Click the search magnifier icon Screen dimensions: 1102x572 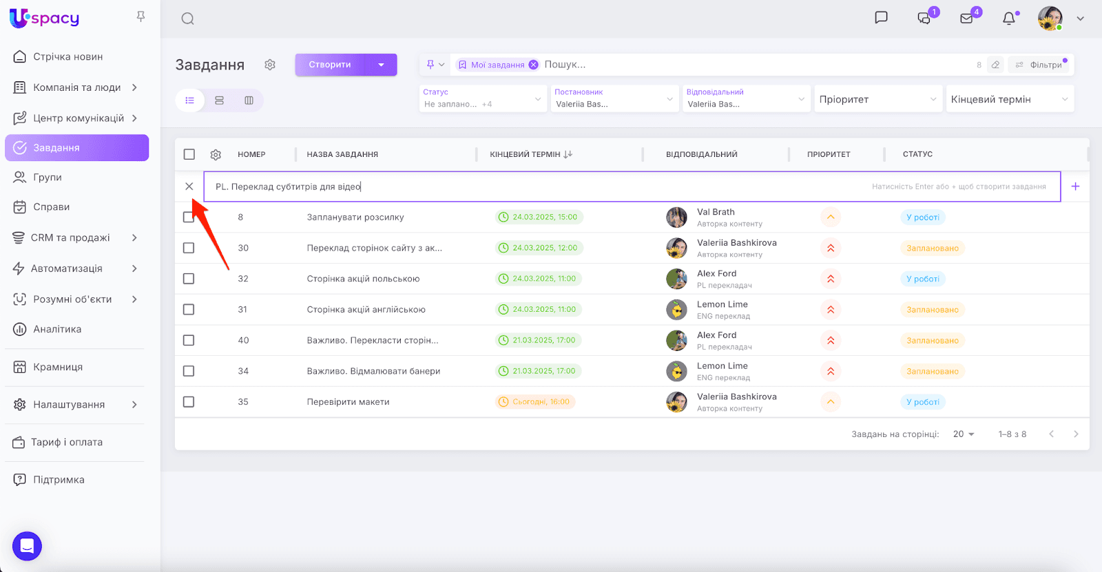pyautogui.click(x=187, y=19)
